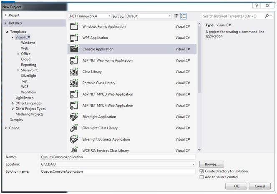Screen dimensions: 277x194
Task: Switch to medium icons list view
Action: tap(184, 16)
